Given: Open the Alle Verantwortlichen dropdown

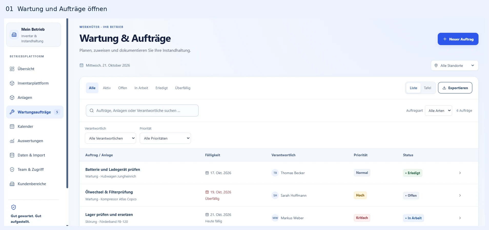Looking at the screenshot, I should [110, 138].
